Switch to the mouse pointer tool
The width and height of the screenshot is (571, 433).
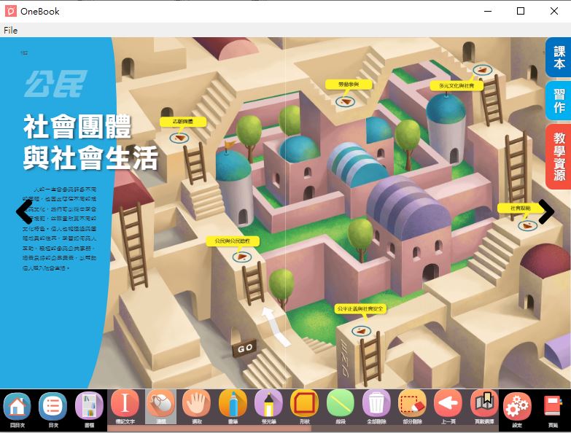[x=161, y=404]
